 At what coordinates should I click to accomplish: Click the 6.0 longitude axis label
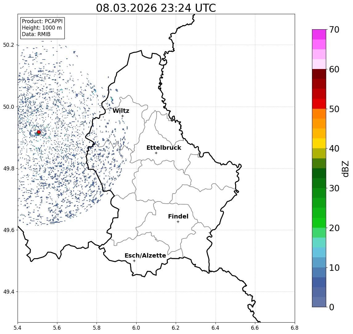pos(136,328)
